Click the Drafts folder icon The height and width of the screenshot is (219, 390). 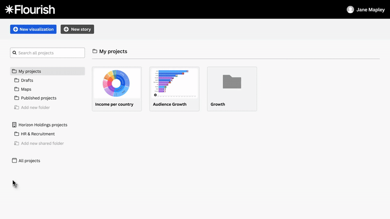coord(17,80)
